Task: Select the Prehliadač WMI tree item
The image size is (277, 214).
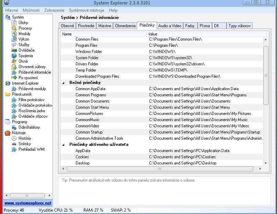Action: (x=31, y=149)
